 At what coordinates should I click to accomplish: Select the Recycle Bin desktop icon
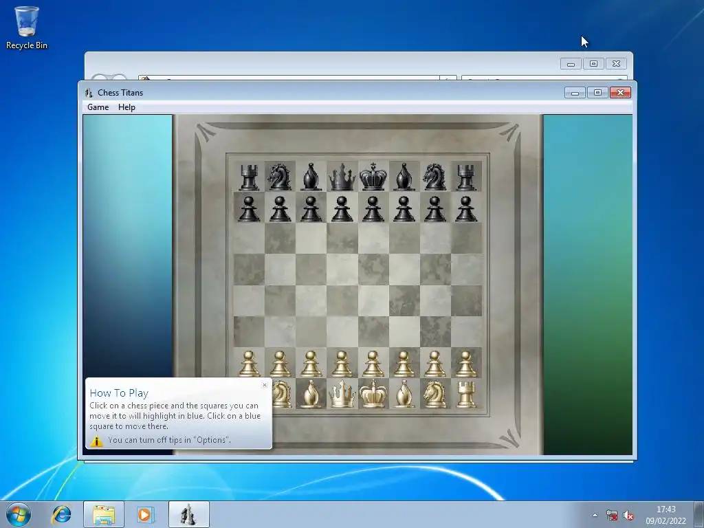point(27,27)
